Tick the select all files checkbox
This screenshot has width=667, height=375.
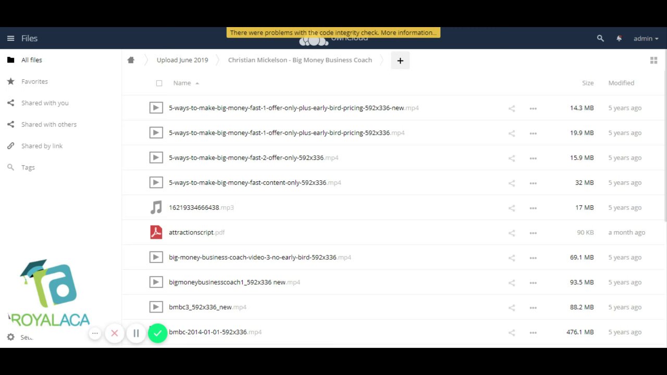tap(159, 83)
